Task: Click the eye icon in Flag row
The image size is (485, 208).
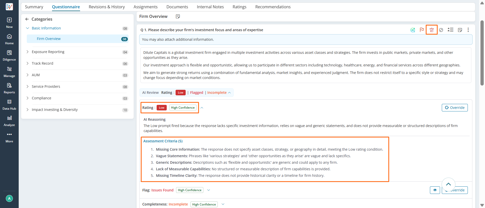Action: 435,190
